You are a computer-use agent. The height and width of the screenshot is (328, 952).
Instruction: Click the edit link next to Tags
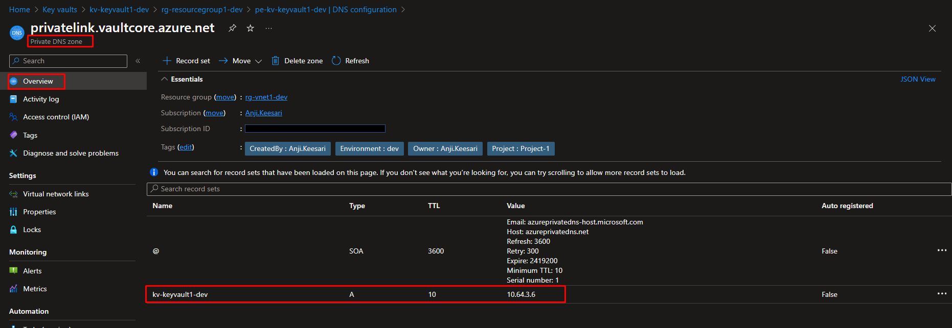(186, 147)
